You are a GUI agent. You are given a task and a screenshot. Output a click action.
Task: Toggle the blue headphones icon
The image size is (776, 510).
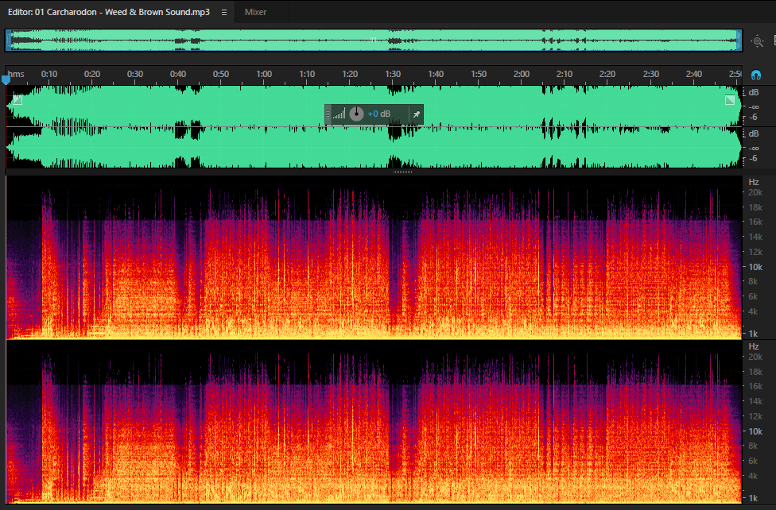click(x=755, y=75)
